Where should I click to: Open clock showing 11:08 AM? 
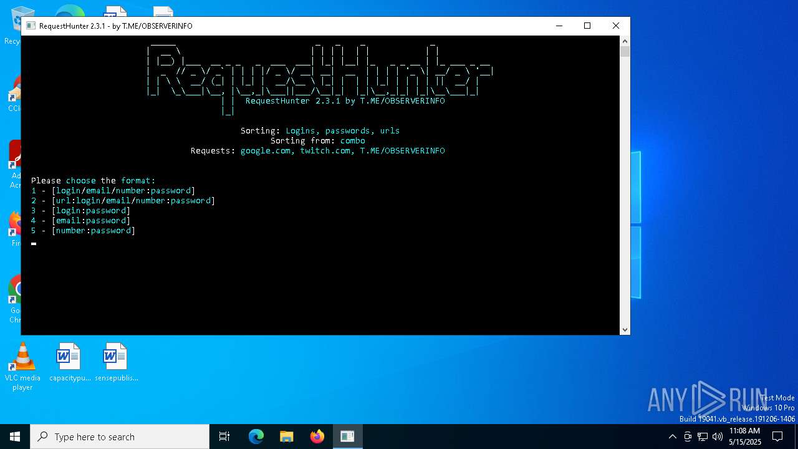744,437
